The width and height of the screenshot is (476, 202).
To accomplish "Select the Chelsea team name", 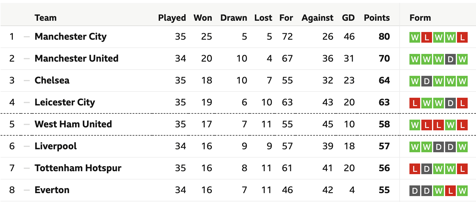I will click(52, 80).
